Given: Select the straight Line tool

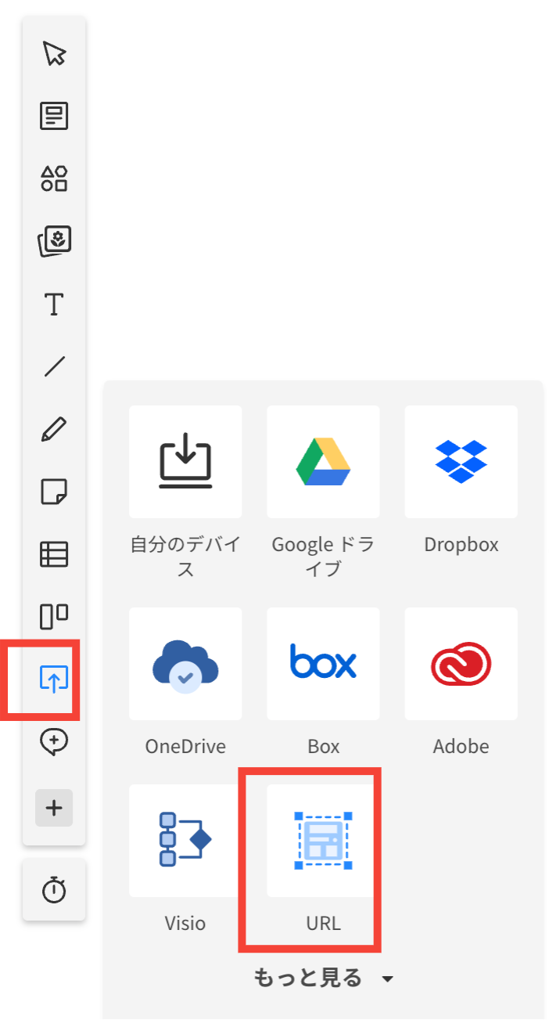Looking at the screenshot, I should (x=54, y=366).
